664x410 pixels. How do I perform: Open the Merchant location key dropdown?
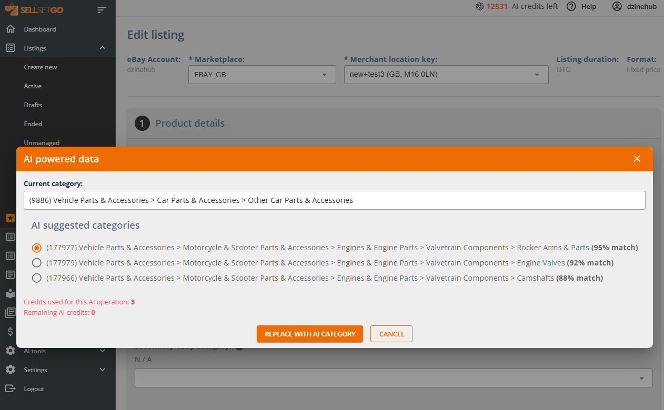(446, 75)
